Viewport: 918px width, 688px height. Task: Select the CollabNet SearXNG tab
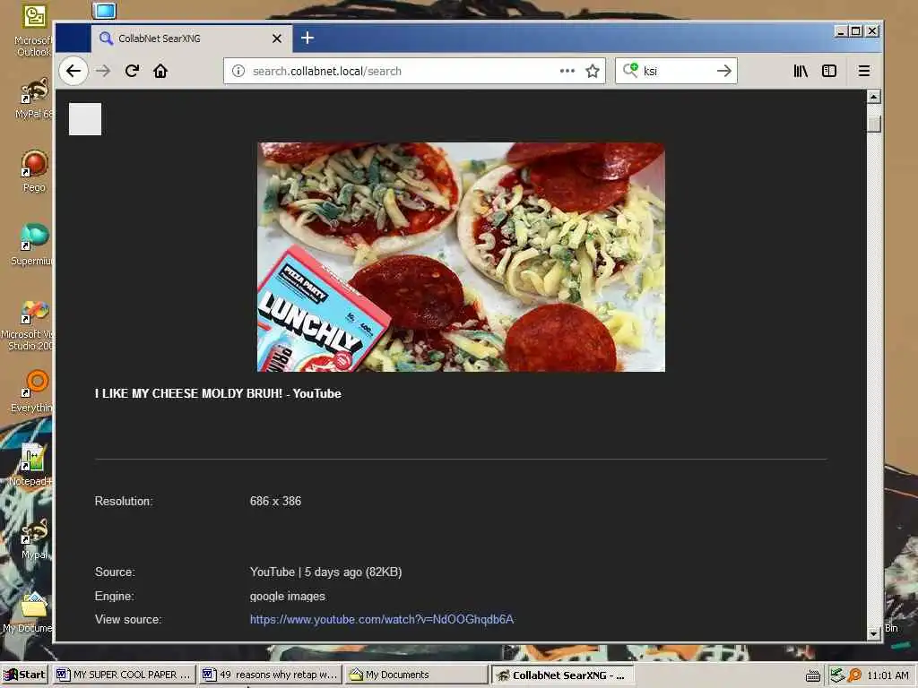click(x=191, y=39)
